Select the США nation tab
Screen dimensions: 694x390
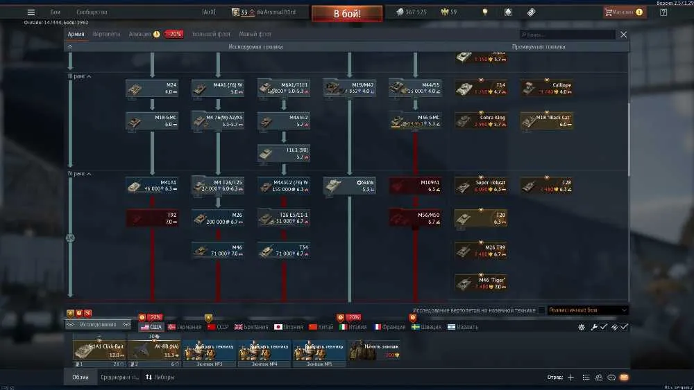[x=151, y=327]
